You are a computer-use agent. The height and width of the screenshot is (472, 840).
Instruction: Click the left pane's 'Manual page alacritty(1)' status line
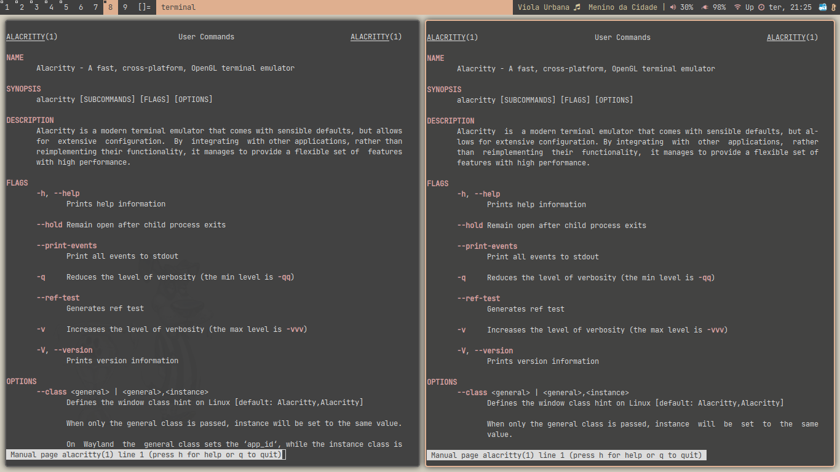coord(146,455)
